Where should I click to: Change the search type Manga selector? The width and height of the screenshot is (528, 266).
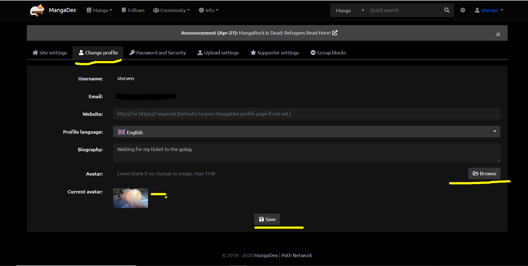(349, 11)
